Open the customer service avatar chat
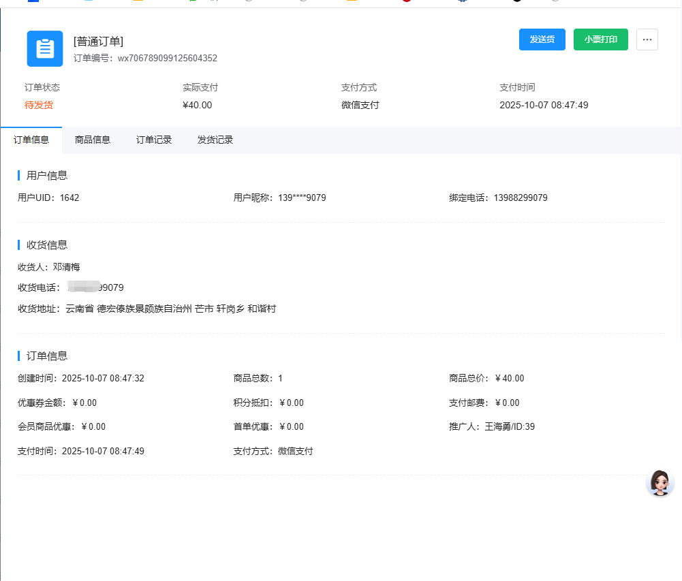 tap(659, 482)
